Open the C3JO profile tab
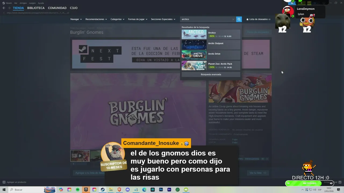The image size is (344, 193). pyautogui.click(x=74, y=8)
